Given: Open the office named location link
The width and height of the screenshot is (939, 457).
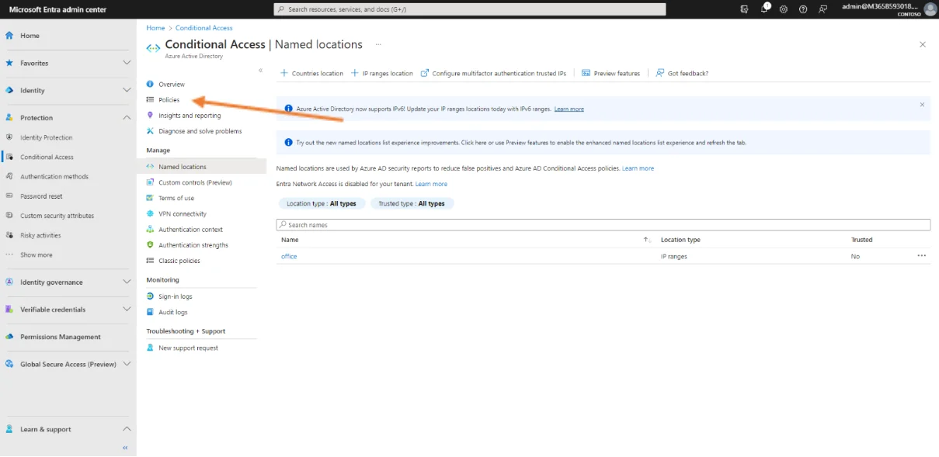Looking at the screenshot, I should 289,256.
